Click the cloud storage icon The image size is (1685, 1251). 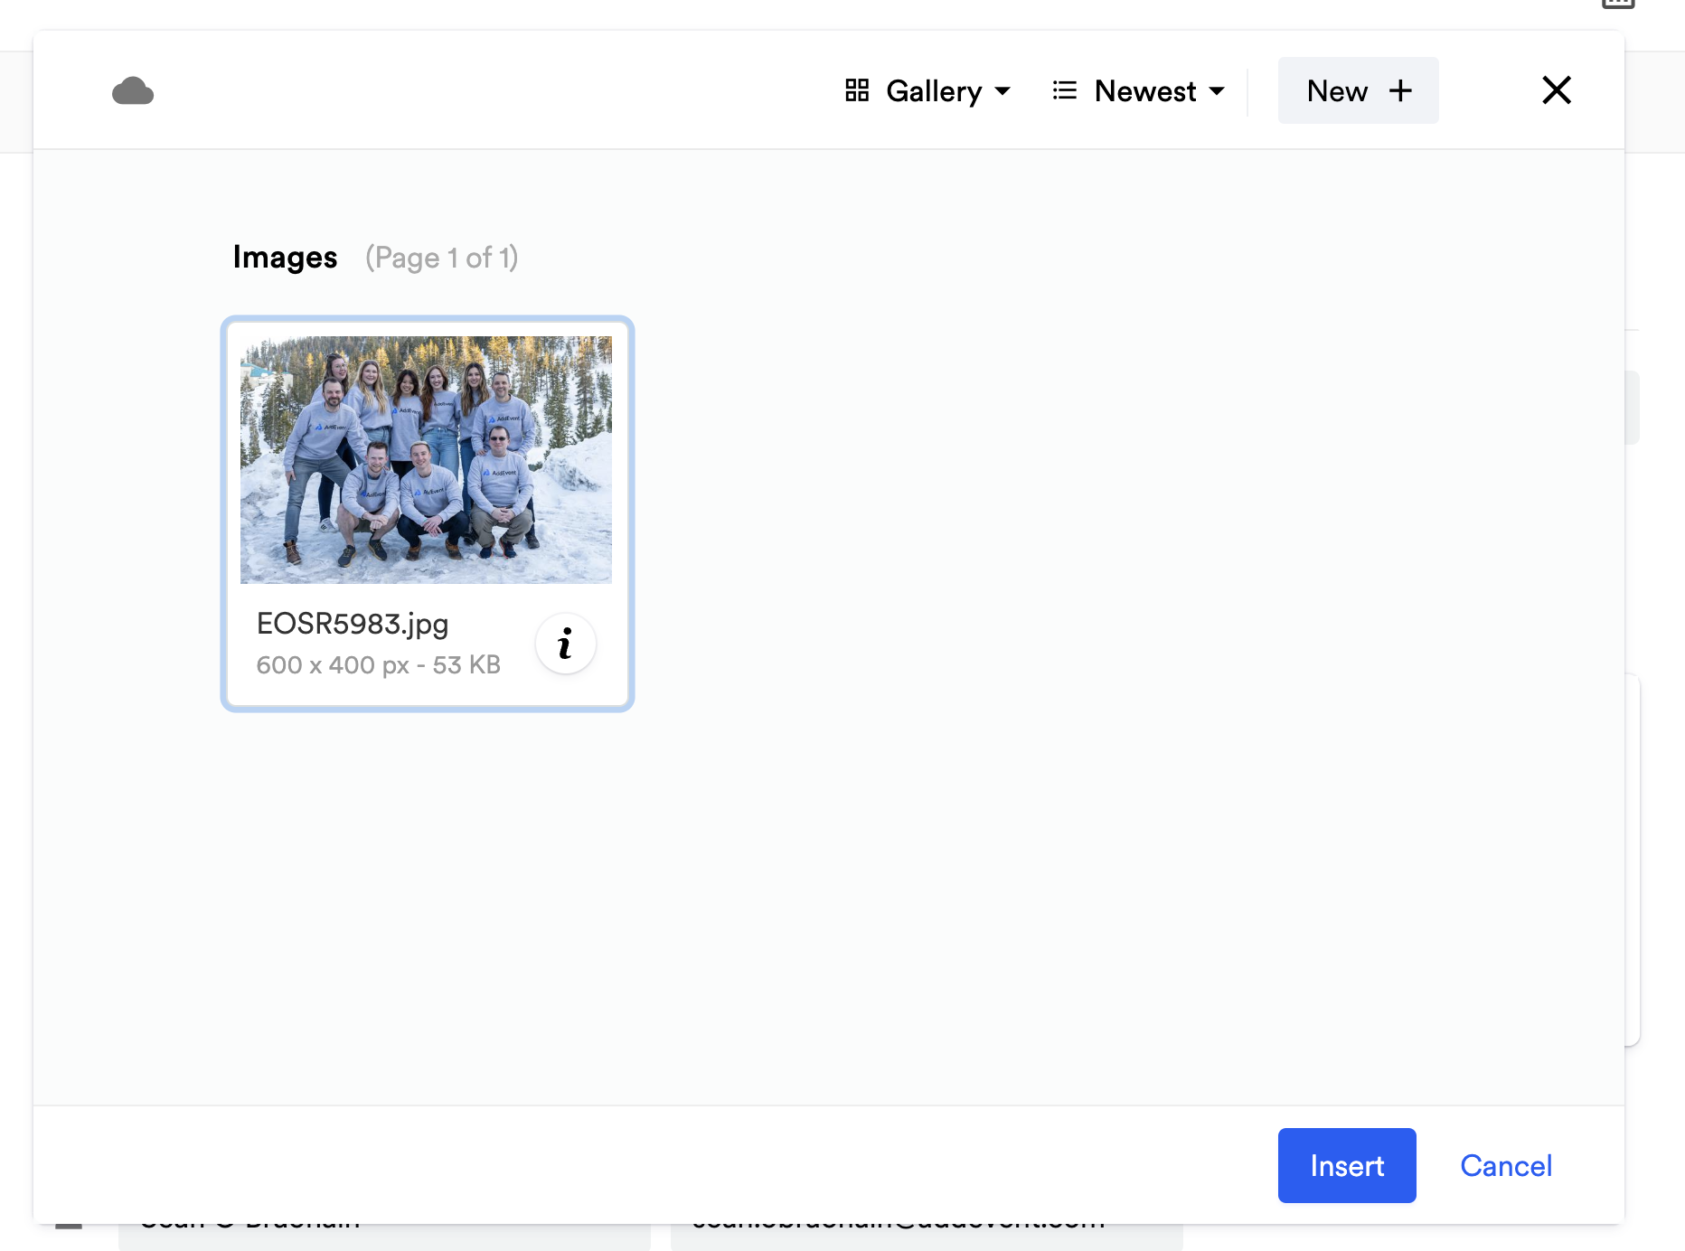pyautogui.click(x=133, y=91)
